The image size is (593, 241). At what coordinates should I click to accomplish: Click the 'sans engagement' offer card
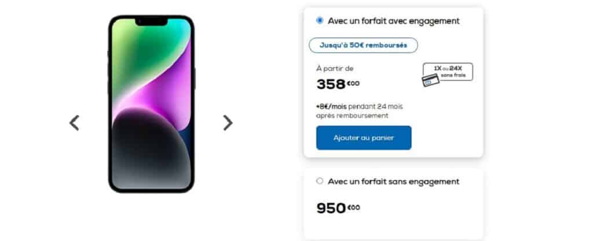[393, 205]
